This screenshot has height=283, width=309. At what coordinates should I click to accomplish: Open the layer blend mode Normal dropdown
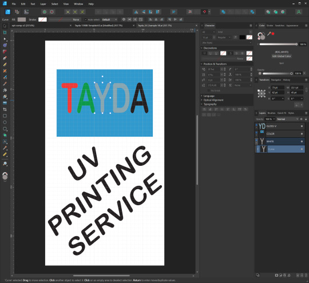click(x=287, y=119)
